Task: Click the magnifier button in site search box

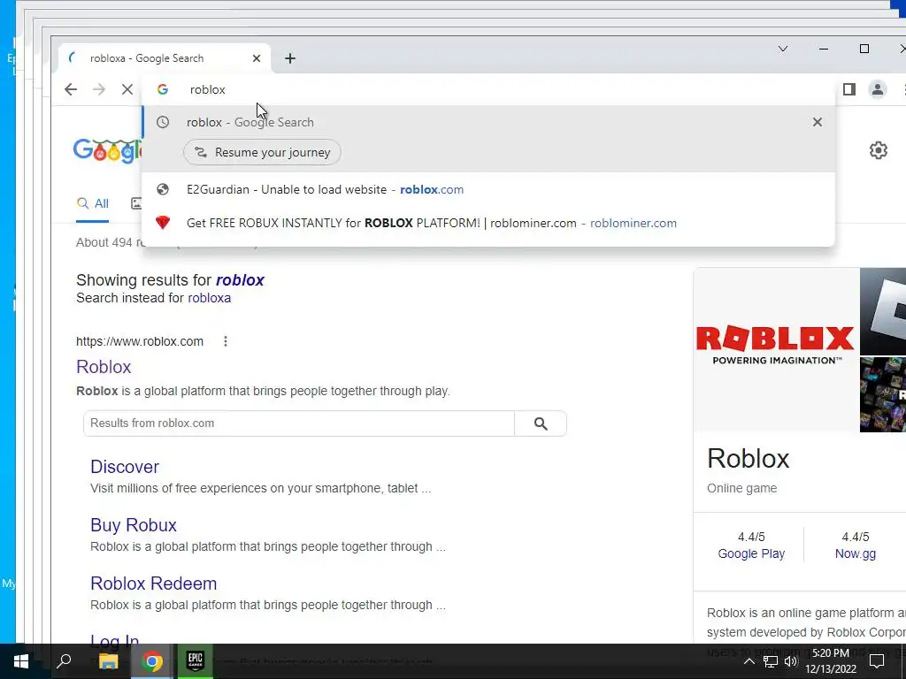Action: pyautogui.click(x=541, y=423)
